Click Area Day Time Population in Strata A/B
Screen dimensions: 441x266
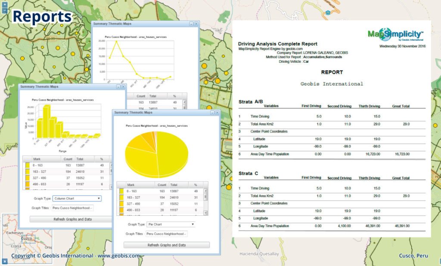(x=270, y=154)
